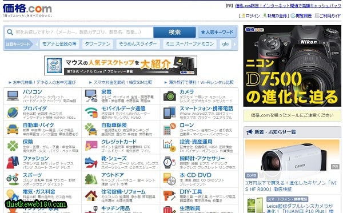Click the ローン calculator icon
Image resolution: width=343 pixels, height=213 pixels.
tap(170, 129)
